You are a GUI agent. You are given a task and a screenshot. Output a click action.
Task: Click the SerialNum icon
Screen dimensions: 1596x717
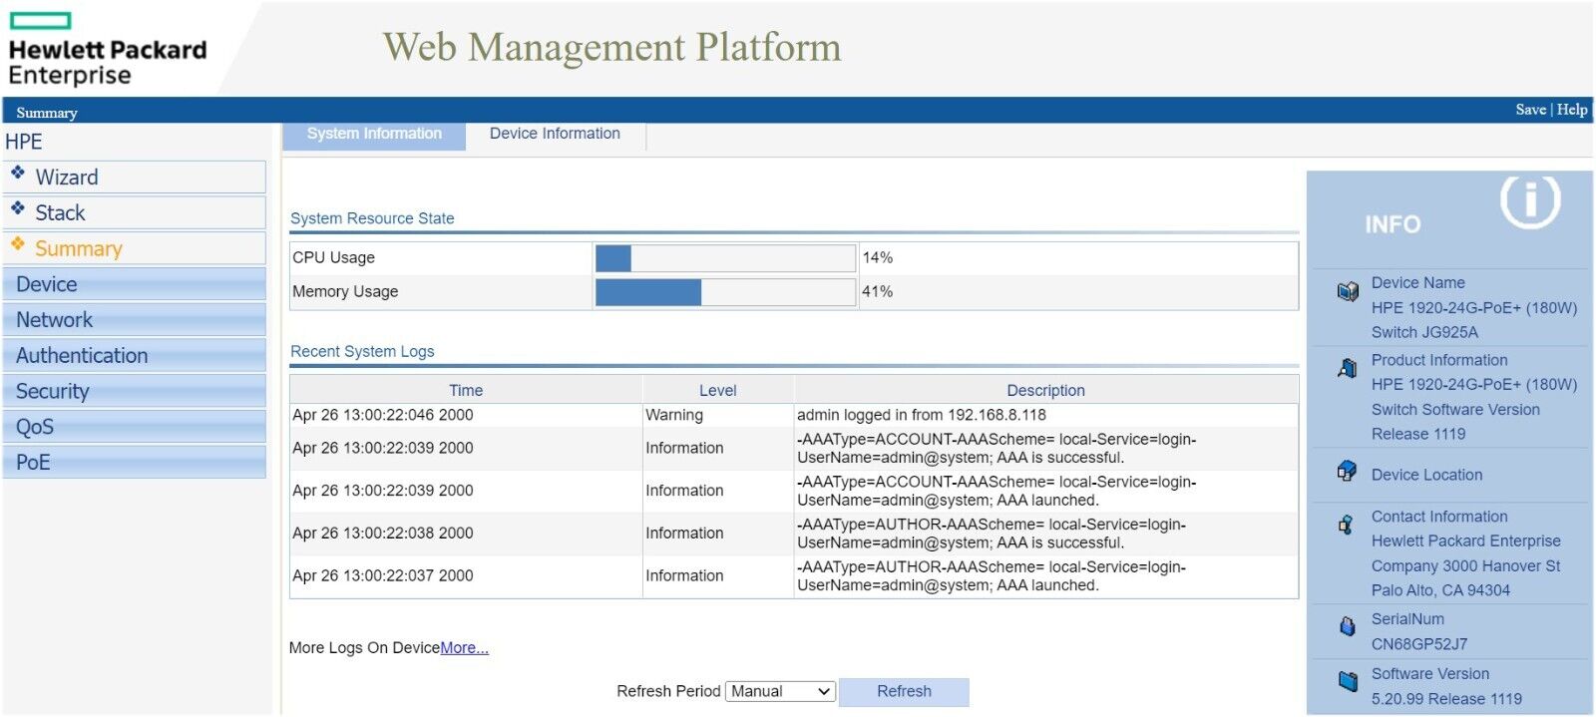[x=1348, y=626]
